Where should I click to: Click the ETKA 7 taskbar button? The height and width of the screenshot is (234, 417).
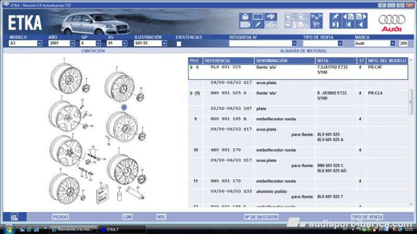pyautogui.click(x=122, y=229)
